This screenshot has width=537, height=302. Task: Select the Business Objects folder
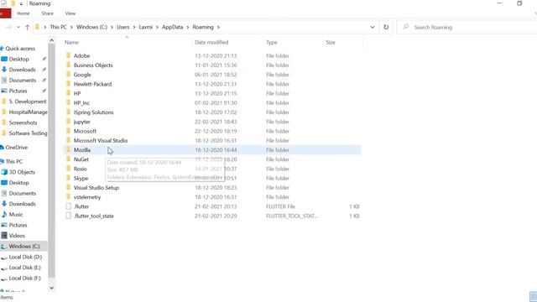93,65
